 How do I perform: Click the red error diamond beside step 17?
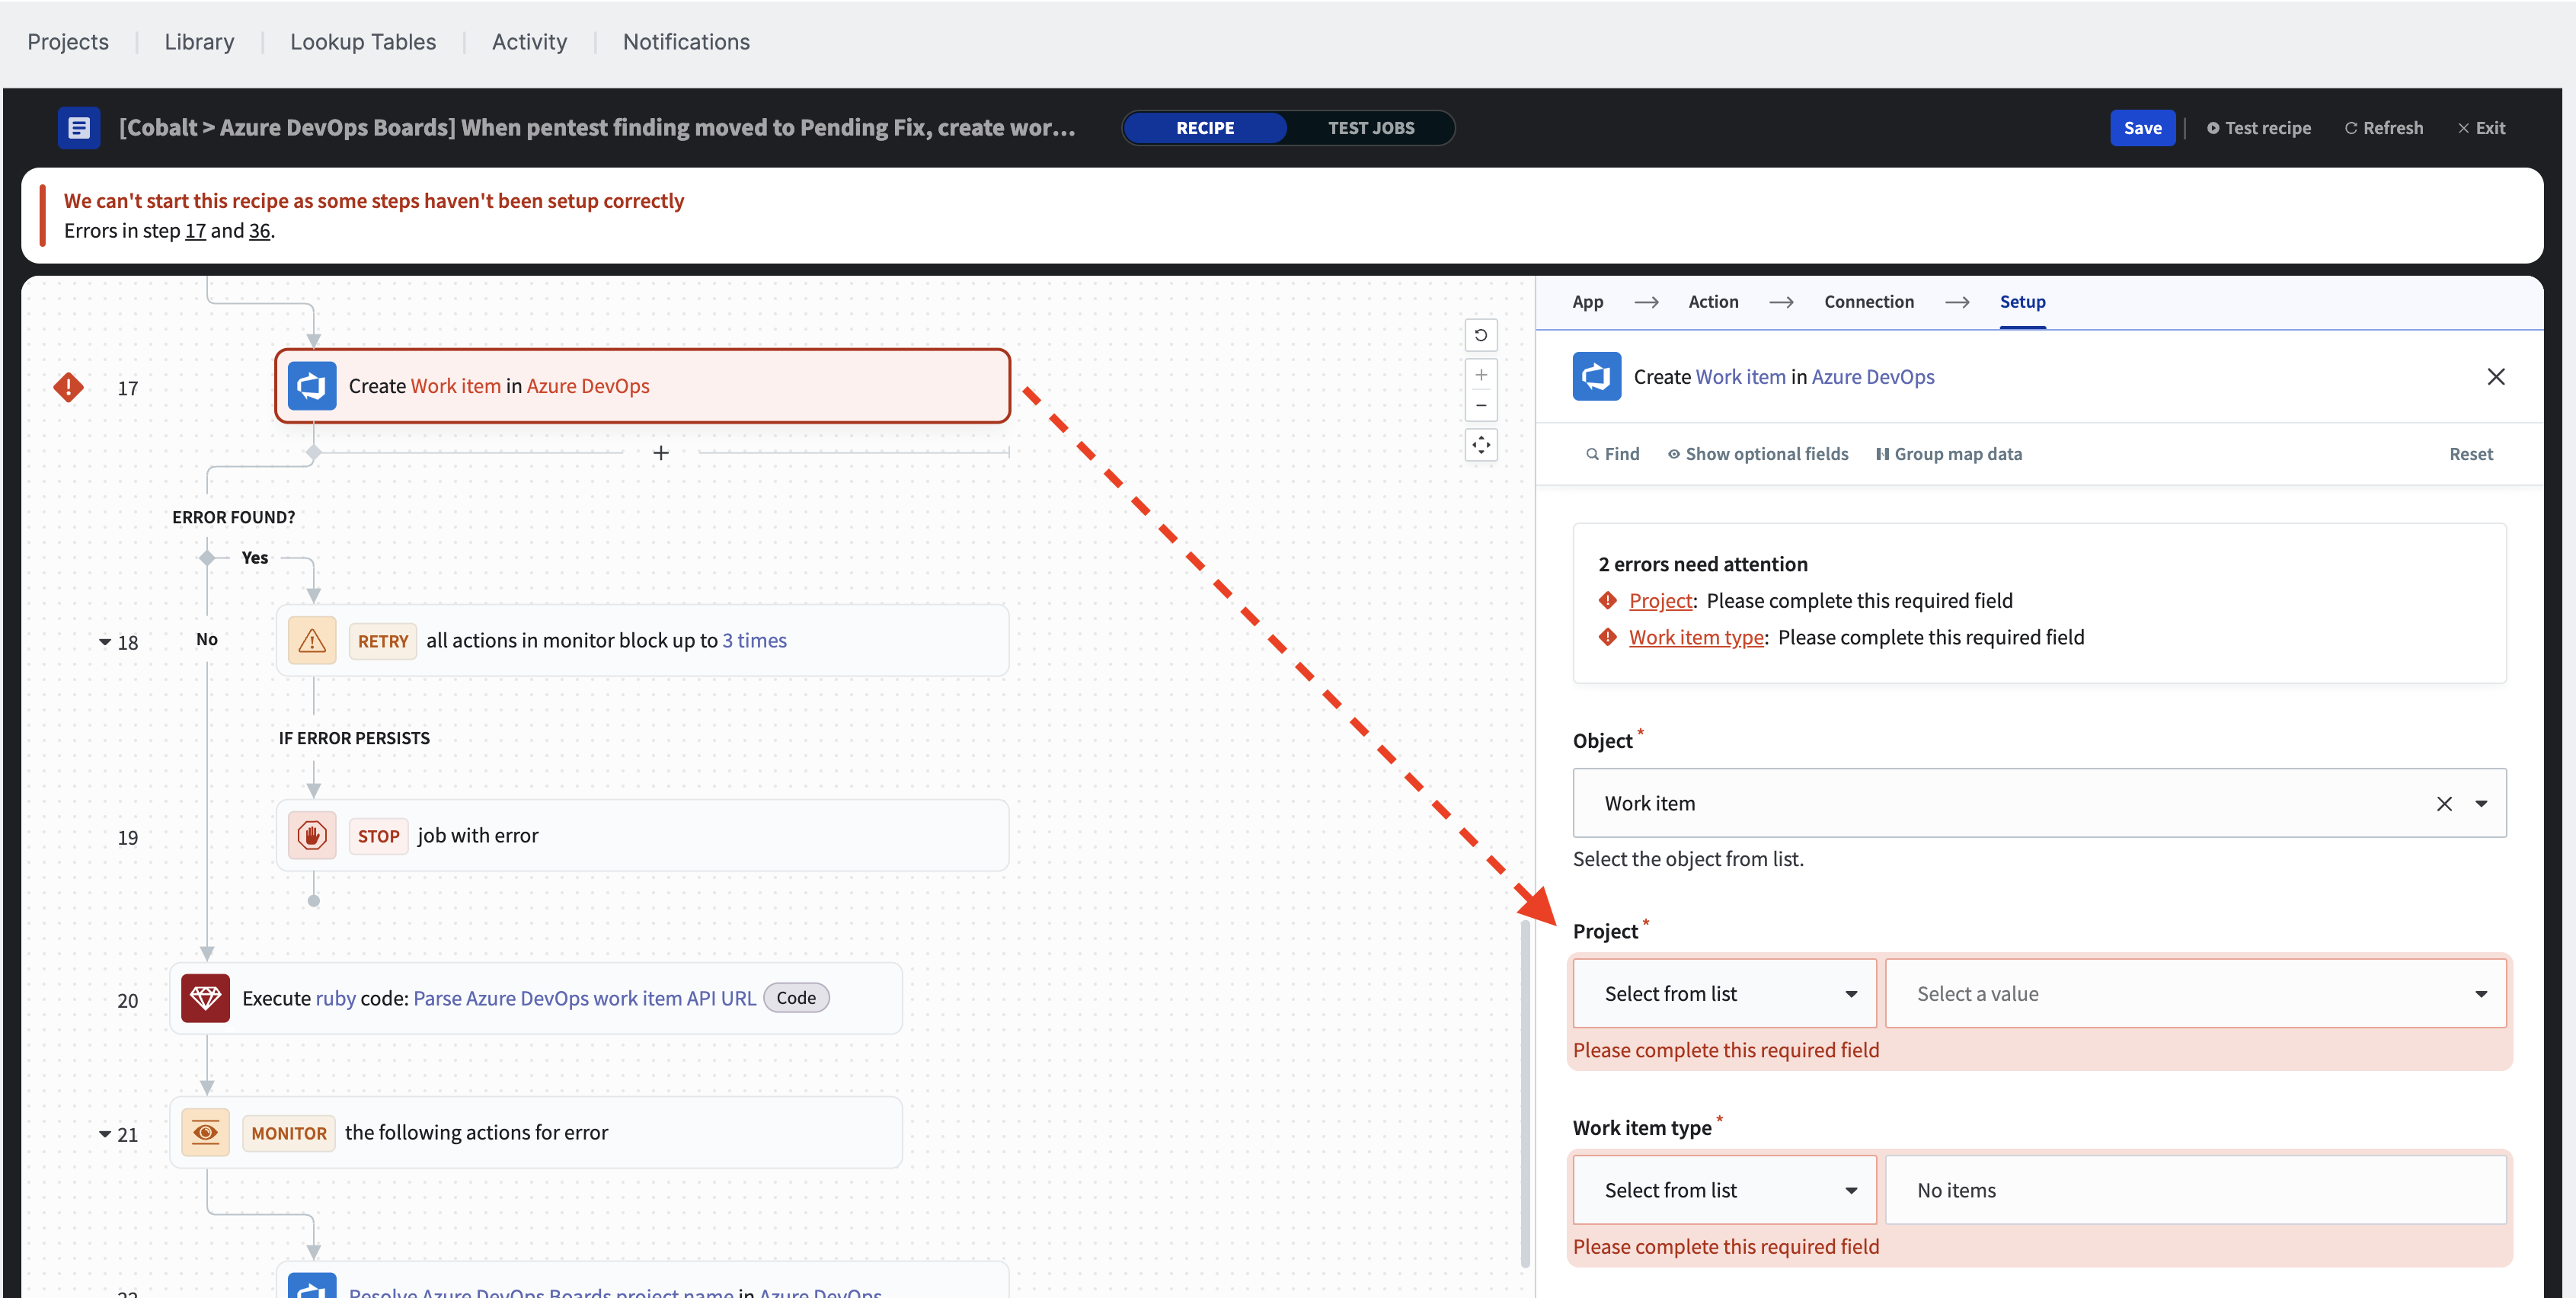[68, 387]
